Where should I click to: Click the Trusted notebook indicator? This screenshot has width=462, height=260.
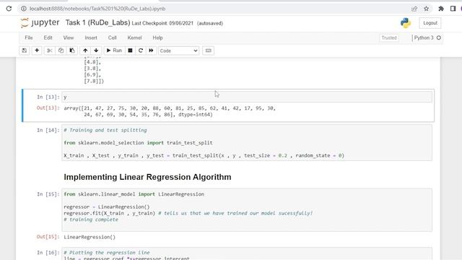pyautogui.click(x=389, y=38)
